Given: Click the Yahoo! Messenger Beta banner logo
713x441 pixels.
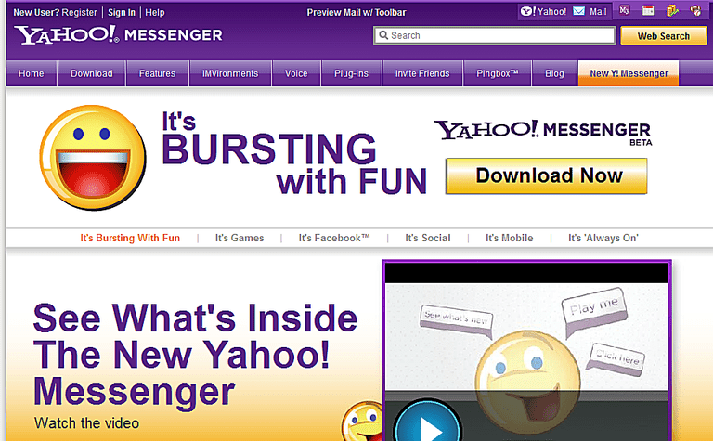Looking at the screenshot, I should 543,132.
